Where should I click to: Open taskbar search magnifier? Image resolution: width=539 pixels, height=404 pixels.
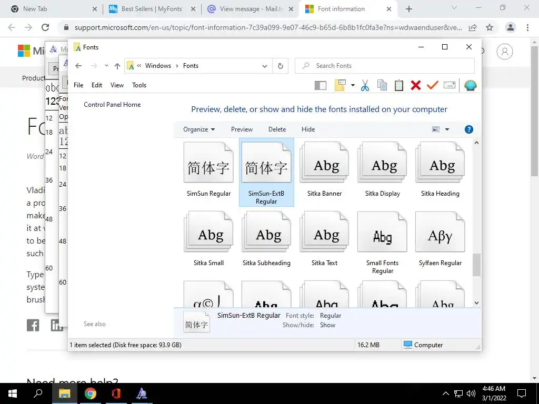38,393
